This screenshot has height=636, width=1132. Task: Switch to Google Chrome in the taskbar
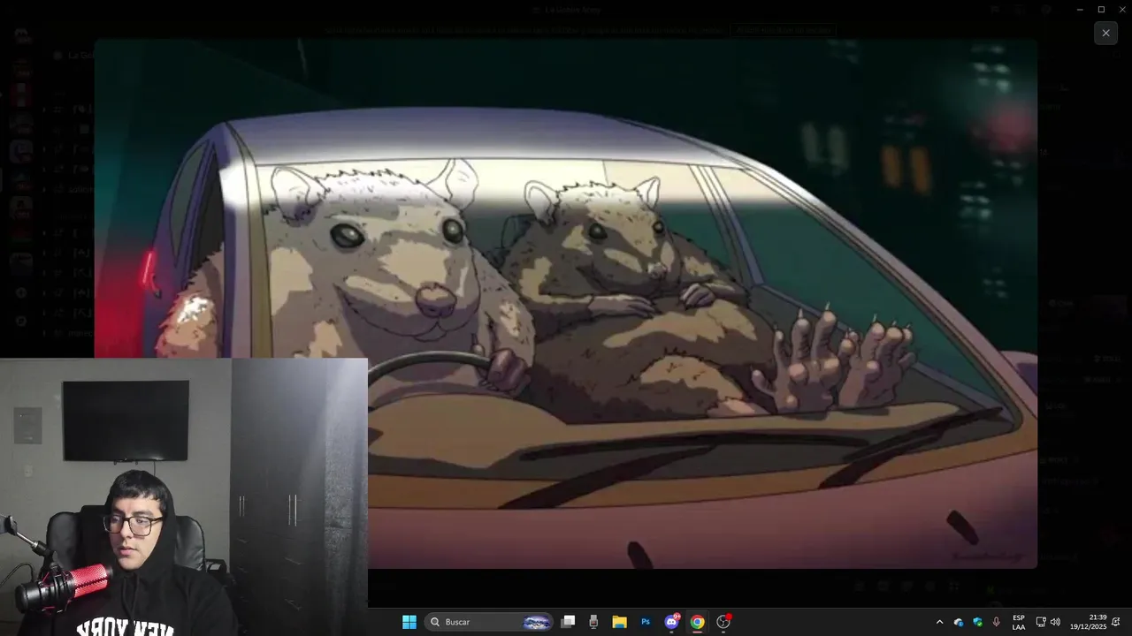pyautogui.click(x=698, y=622)
